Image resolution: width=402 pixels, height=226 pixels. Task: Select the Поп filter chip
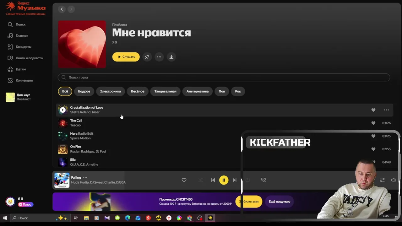pyautogui.click(x=222, y=91)
